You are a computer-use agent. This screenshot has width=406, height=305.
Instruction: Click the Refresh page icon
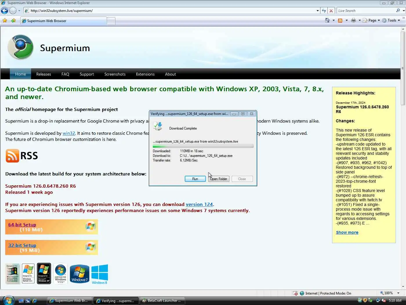point(324,11)
